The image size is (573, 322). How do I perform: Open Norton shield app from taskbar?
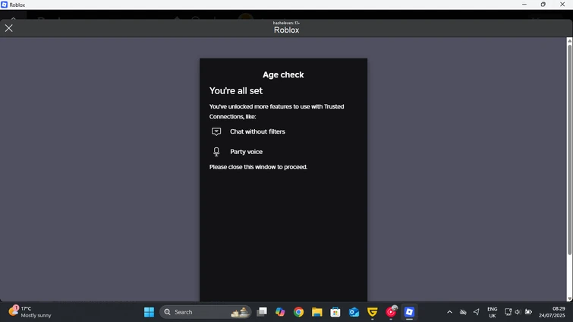373,312
